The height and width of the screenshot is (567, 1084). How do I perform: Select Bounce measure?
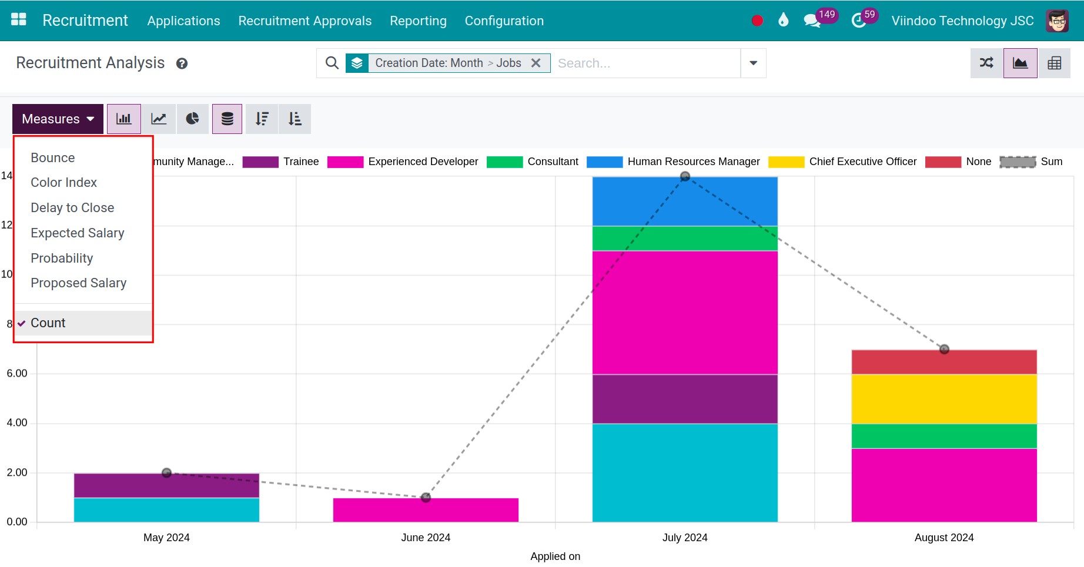pyautogui.click(x=83, y=158)
